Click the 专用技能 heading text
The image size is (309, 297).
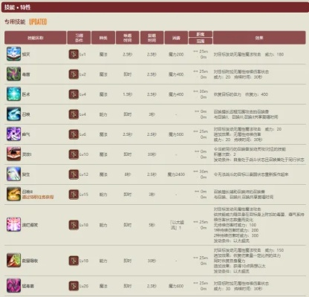(15, 22)
